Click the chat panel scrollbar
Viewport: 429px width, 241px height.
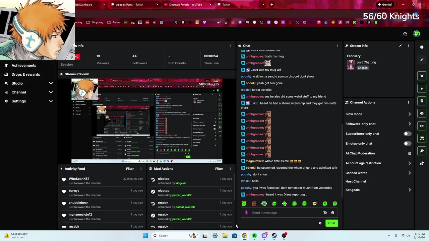pyautogui.click(x=342, y=161)
